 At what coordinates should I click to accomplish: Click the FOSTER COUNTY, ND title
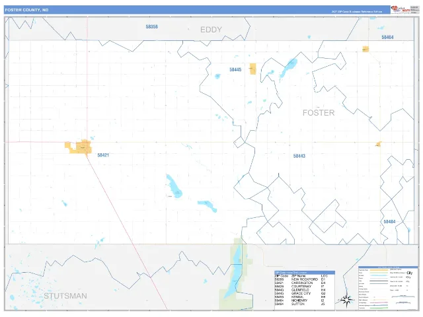pos(26,10)
